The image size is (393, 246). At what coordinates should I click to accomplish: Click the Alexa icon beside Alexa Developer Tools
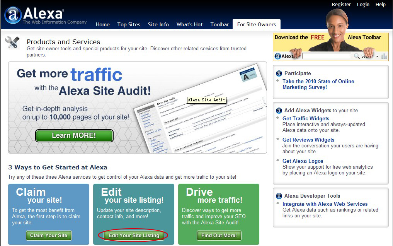click(x=279, y=196)
